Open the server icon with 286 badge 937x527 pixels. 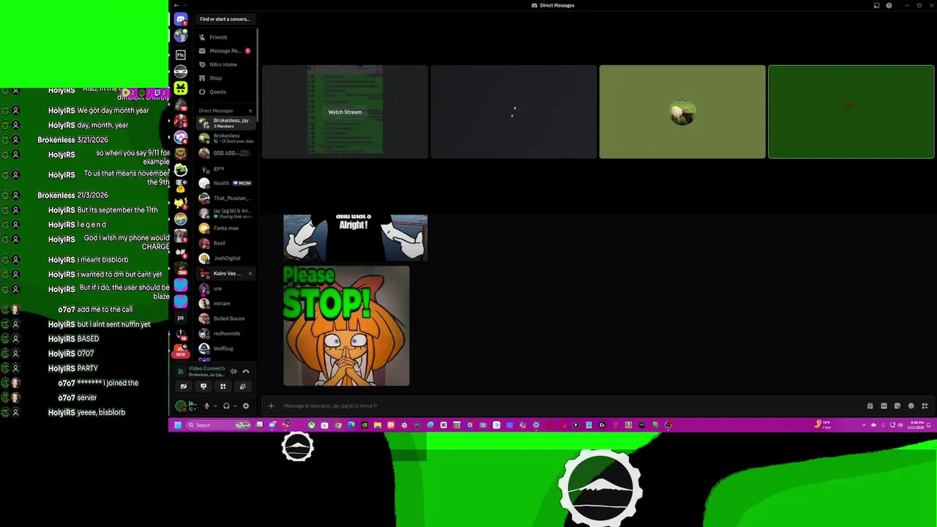[181, 268]
